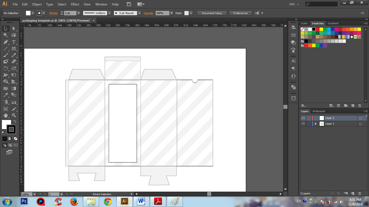Click the Create New Layer icon
This screenshot has height=207, width=369.
(x=353, y=194)
